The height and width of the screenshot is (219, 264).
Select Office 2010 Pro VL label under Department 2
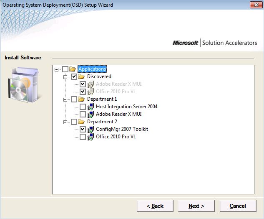pos(116,137)
